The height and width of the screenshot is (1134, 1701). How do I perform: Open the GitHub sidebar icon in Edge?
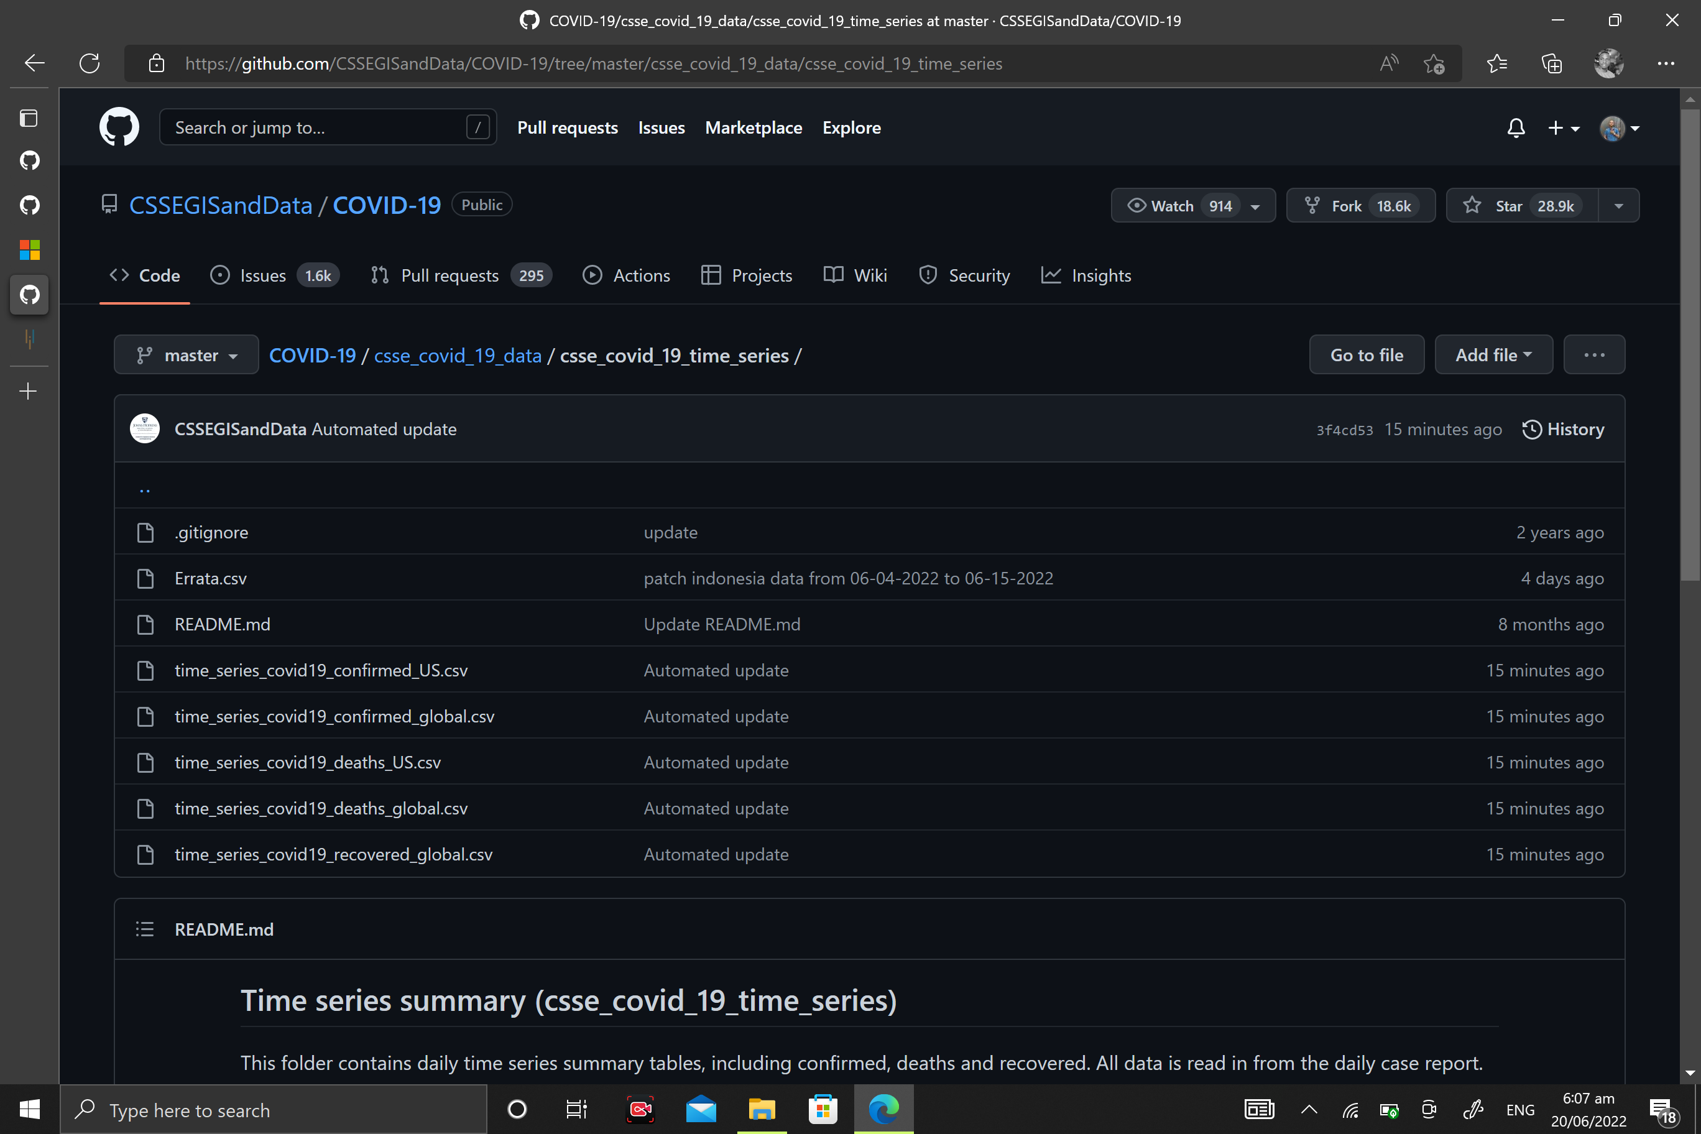tap(29, 293)
